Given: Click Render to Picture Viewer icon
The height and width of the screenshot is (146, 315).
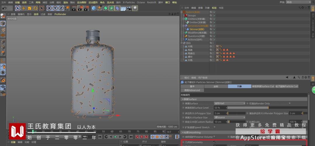Looking at the screenshot, I should tap(80, 8).
